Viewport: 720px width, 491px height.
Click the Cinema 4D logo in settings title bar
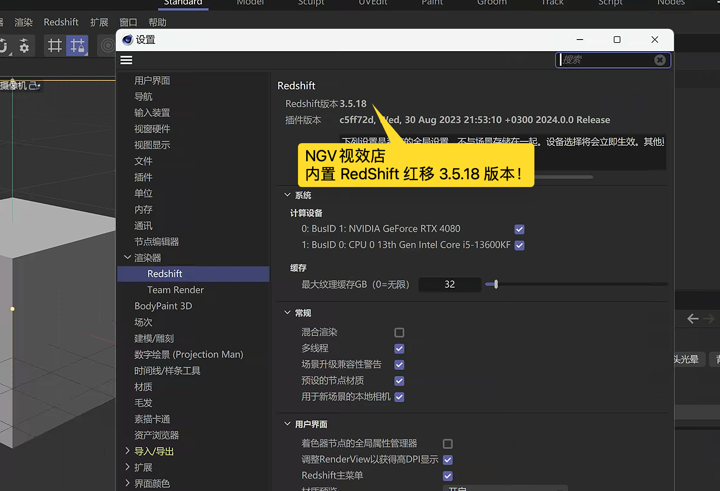tap(127, 40)
